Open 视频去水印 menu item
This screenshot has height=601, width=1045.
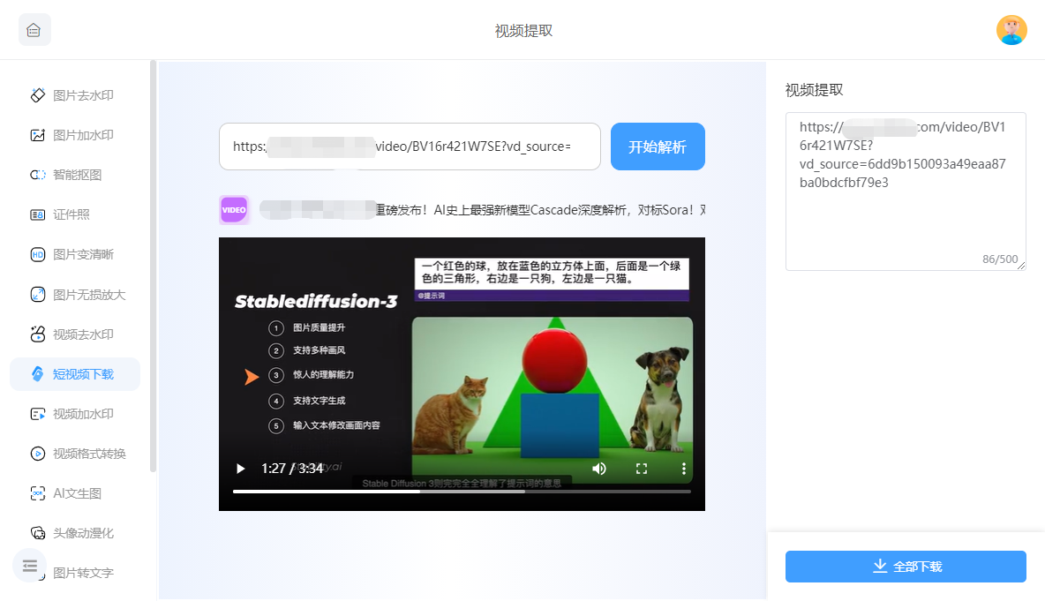[75, 334]
